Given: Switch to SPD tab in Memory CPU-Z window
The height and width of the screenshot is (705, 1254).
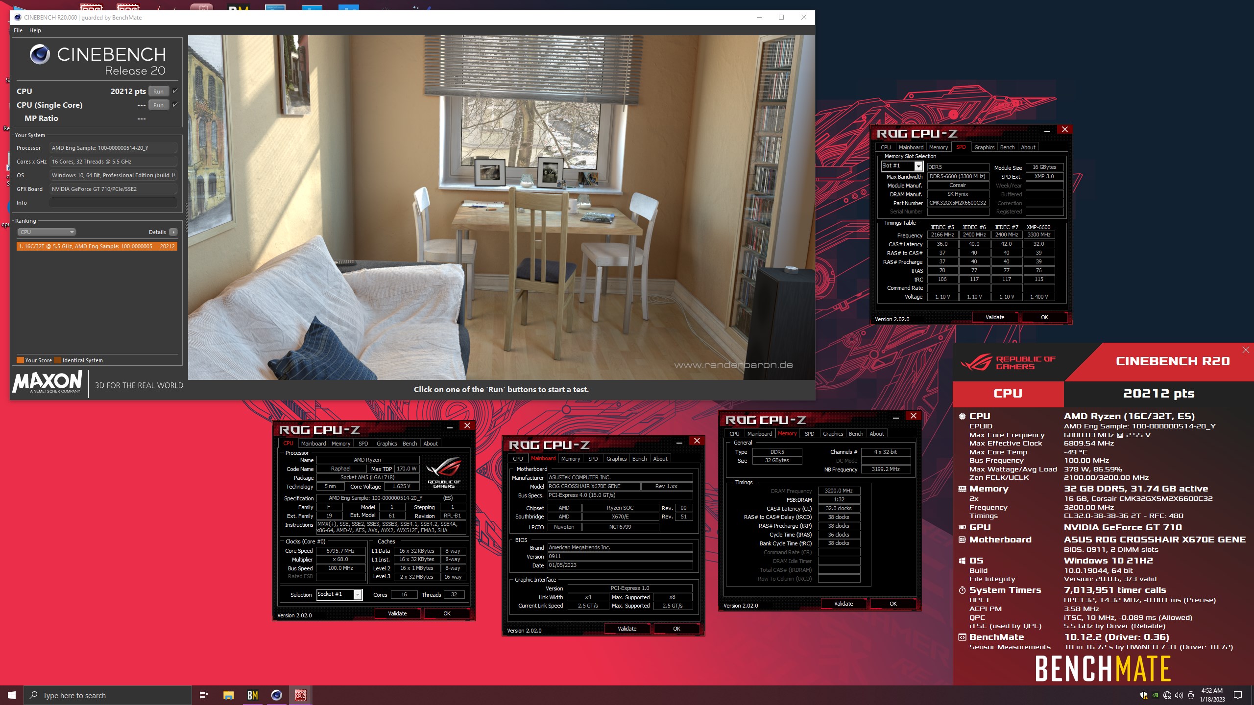Looking at the screenshot, I should pos(809,434).
